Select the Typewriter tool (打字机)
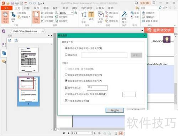 84,17
